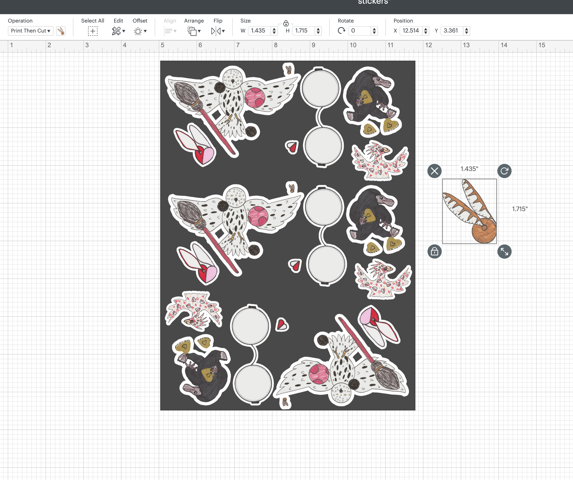
Task: Click the rotate handle on selection
Action: click(504, 171)
